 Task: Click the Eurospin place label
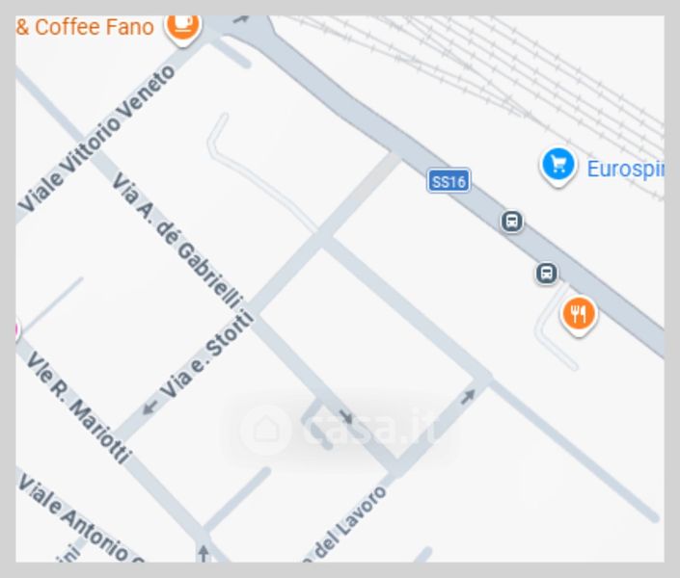coord(625,170)
